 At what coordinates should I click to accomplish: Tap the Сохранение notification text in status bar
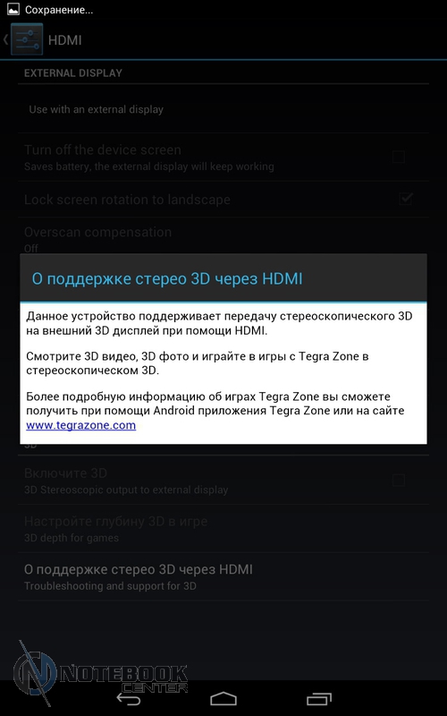tap(59, 10)
